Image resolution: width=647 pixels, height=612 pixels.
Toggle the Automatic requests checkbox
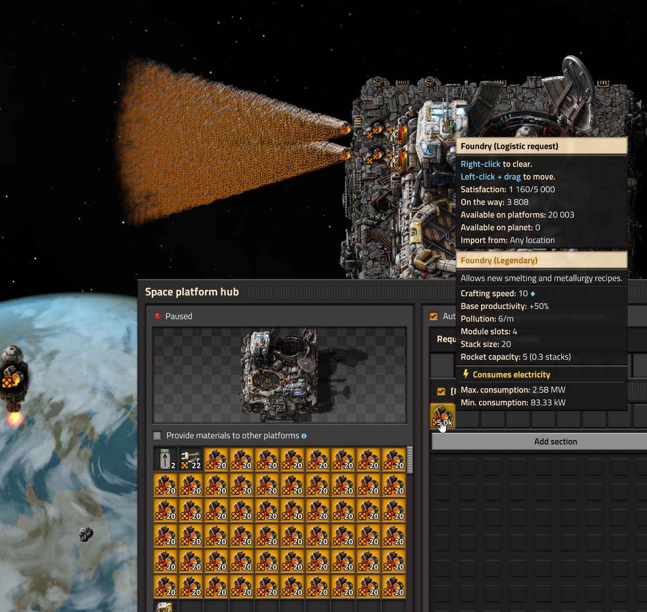pyautogui.click(x=434, y=316)
